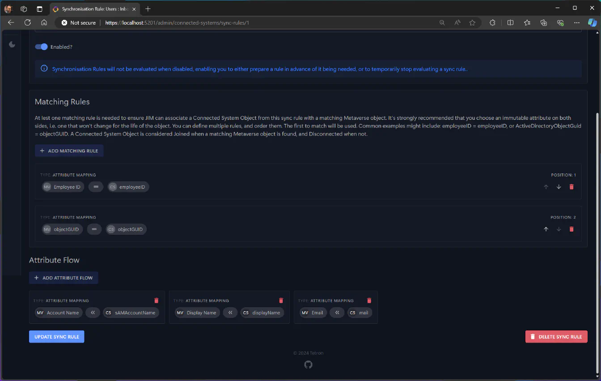
Task: Bookmark page with the star icon
Action: tap(472, 23)
